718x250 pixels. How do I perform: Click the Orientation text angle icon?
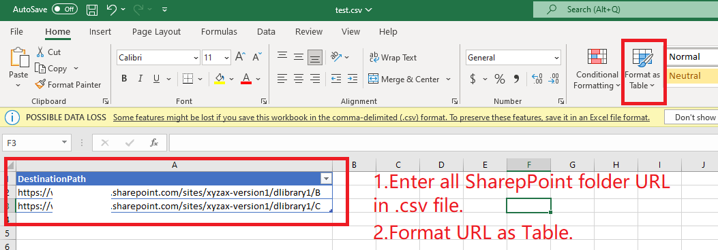coord(337,56)
